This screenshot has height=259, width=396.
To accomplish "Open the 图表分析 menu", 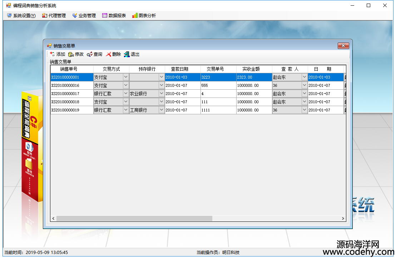I will (144, 16).
